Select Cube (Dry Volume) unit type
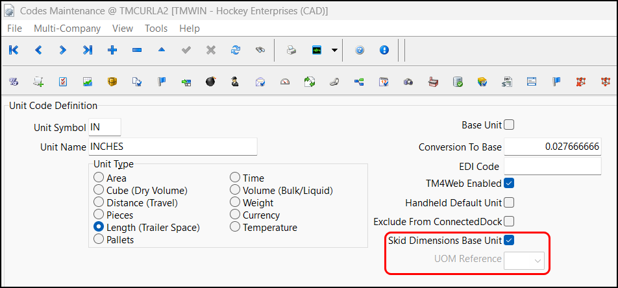This screenshot has height=288, width=618. 99,190
